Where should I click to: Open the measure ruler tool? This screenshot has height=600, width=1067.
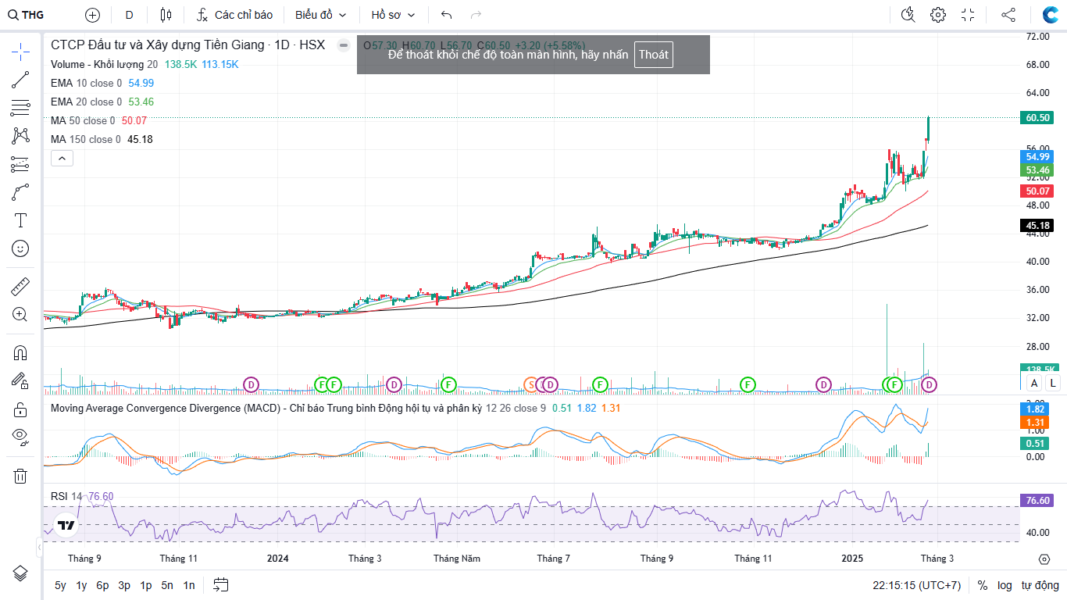(20, 287)
